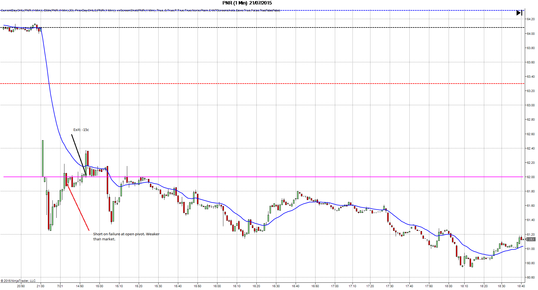Click the 62.00 price axis label

531,177
